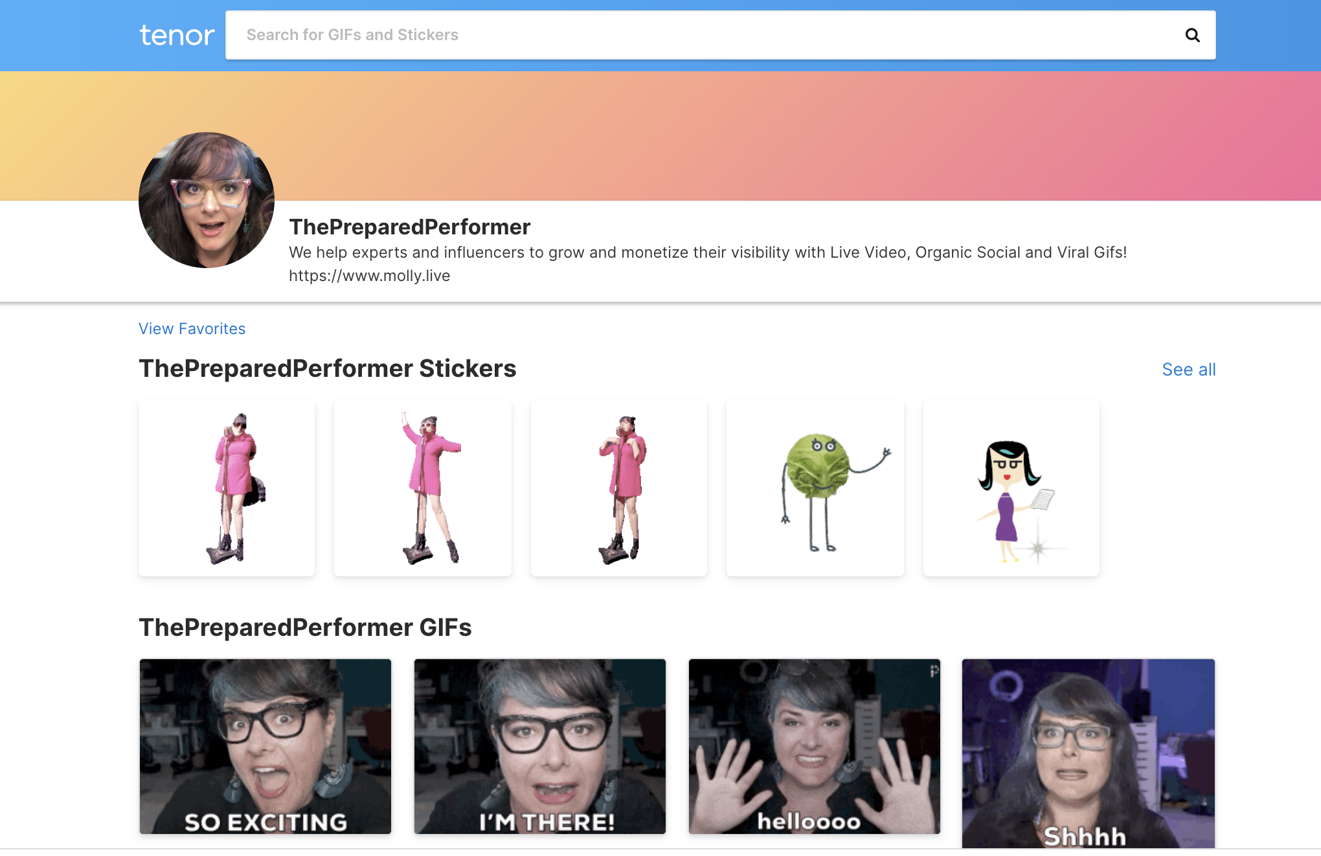1321x856 pixels.
Task: Click ThePreparedPerformer GIFs heading
Action: click(x=305, y=627)
